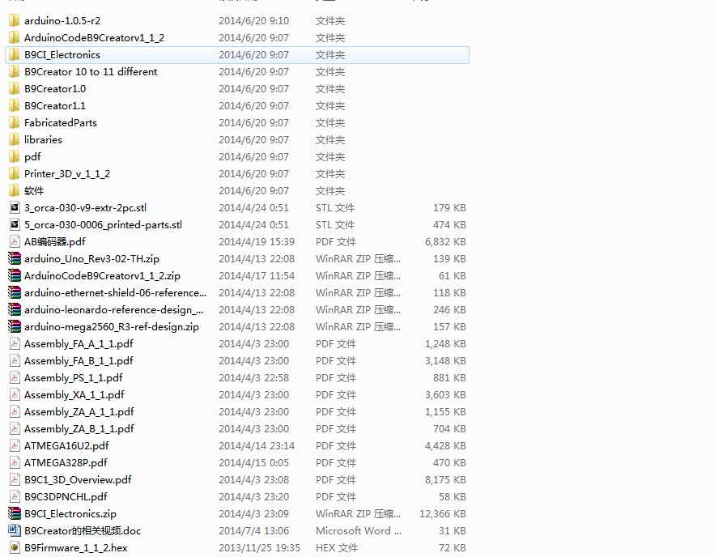Click the PDF icon of AB编码器.pdf
This screenshot has width=714, height=557.
(x=15, y=241)
